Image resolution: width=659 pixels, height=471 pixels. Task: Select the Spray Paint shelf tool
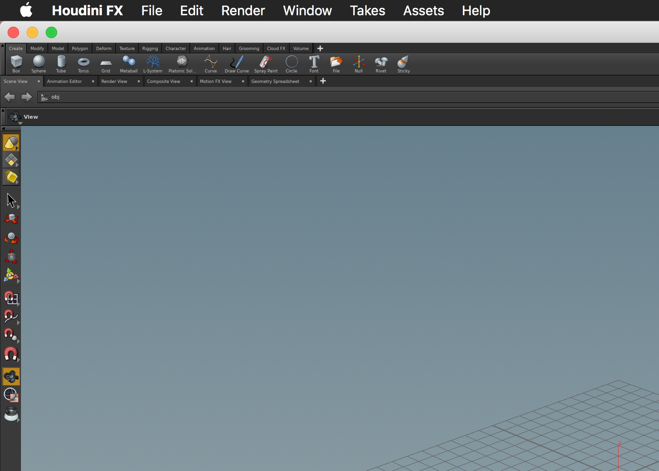[x=266, y=64]
